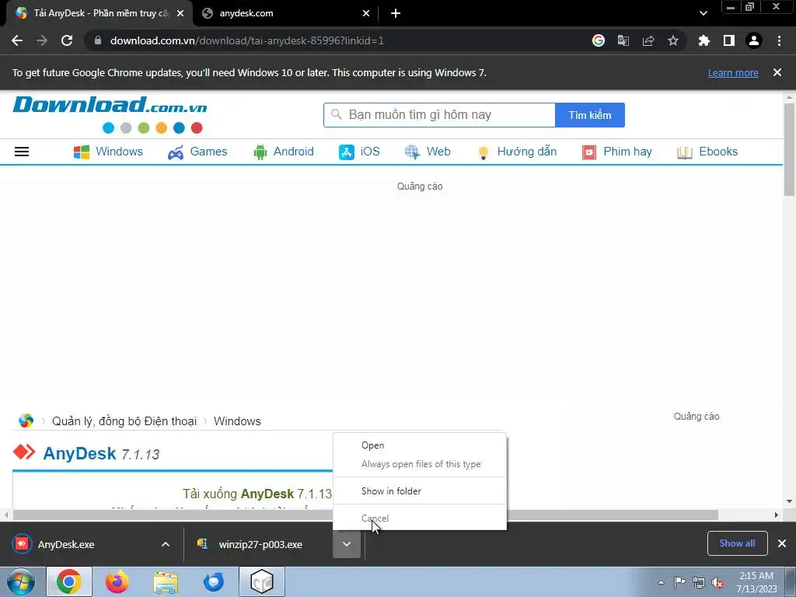Click the Google icon in address bar
Screen dimensions: 796x597
coord(599,40)
